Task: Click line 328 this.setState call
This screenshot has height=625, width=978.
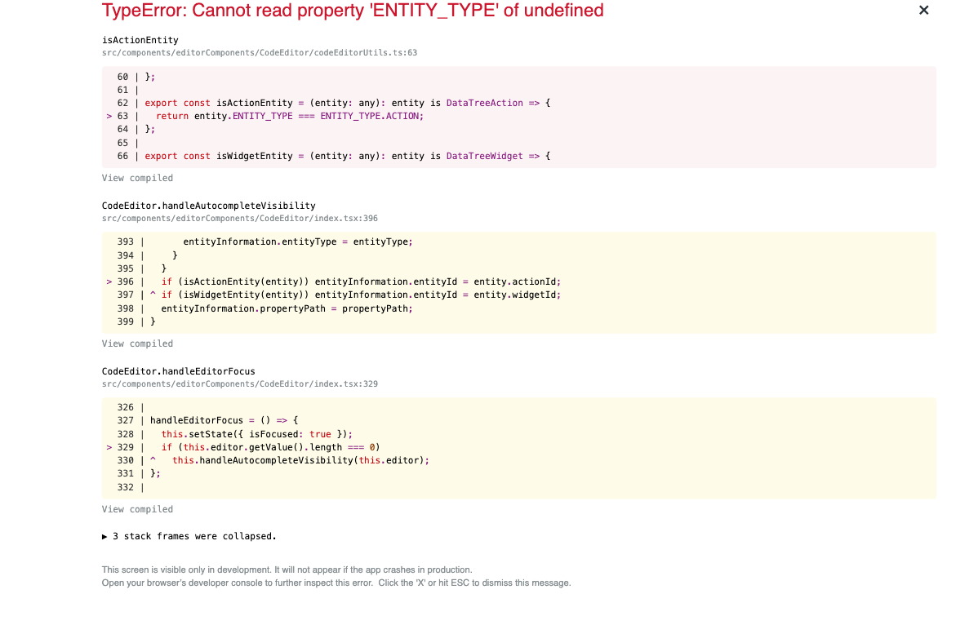Action: click(257, 434)
